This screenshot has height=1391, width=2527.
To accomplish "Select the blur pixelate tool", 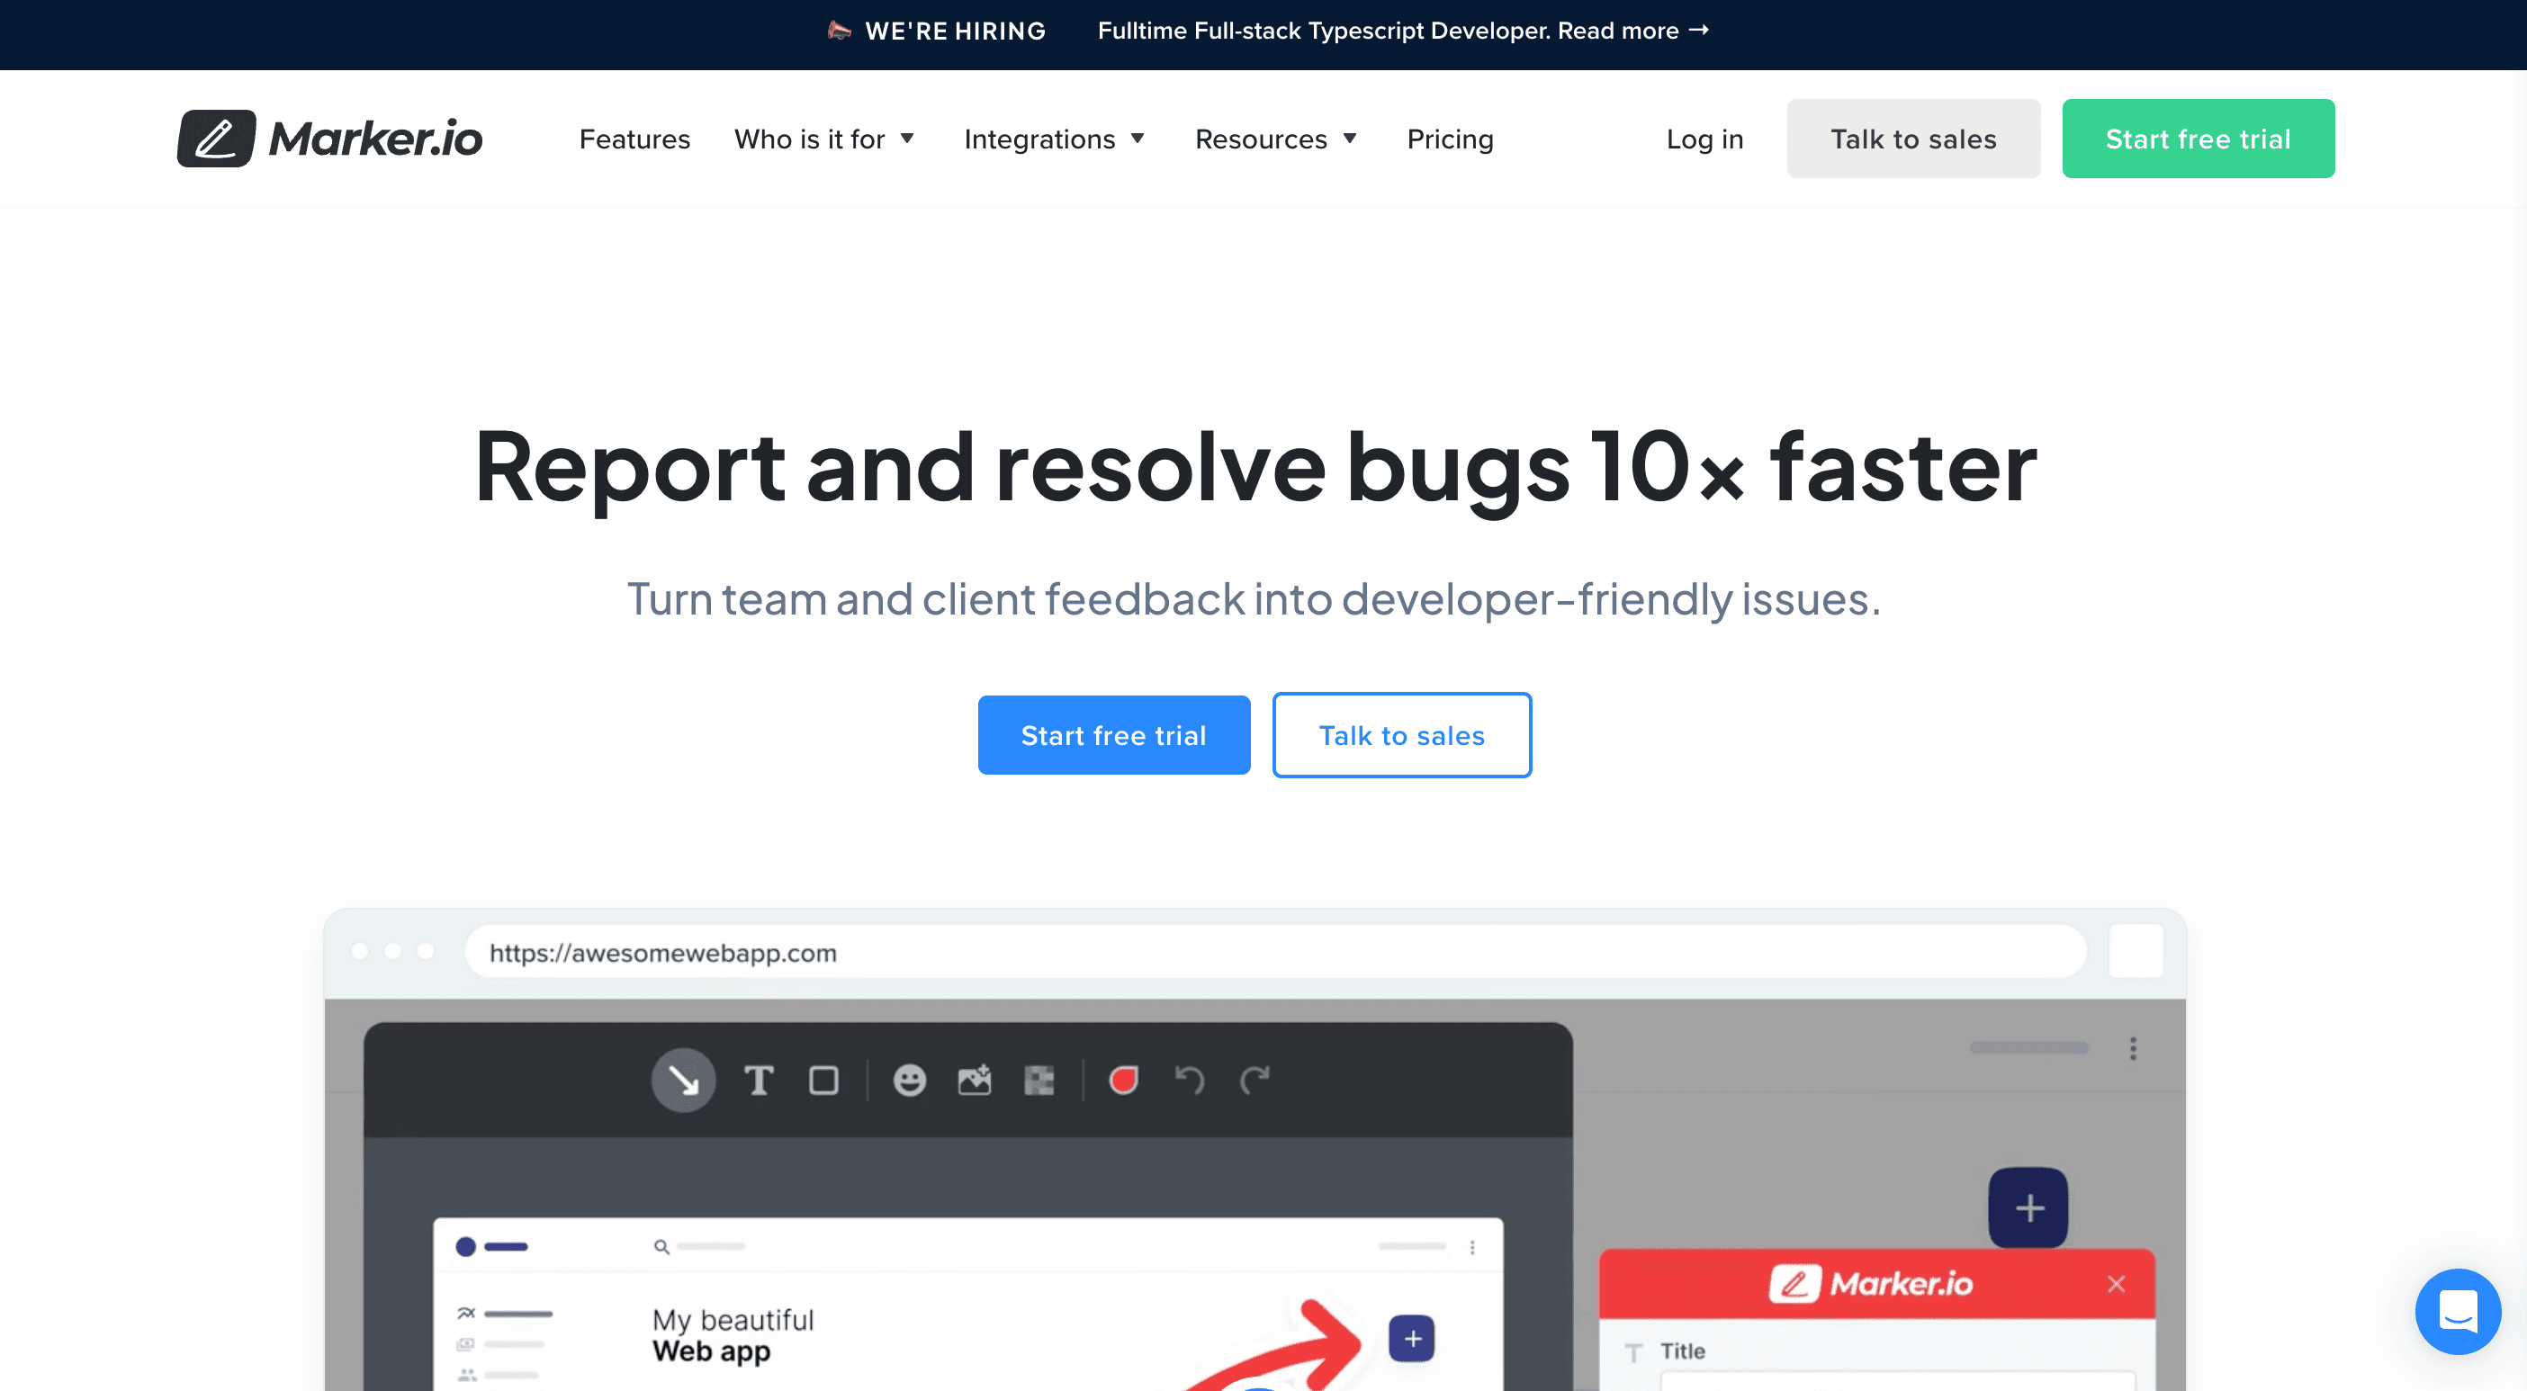I will coord(1039,1080).
